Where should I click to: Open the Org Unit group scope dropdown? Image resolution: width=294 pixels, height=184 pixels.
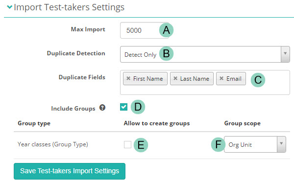click(x=255, y=144)
